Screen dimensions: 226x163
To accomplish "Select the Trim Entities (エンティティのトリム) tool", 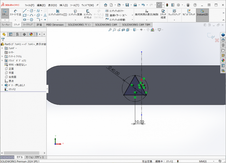I will [x=57, y=13].
